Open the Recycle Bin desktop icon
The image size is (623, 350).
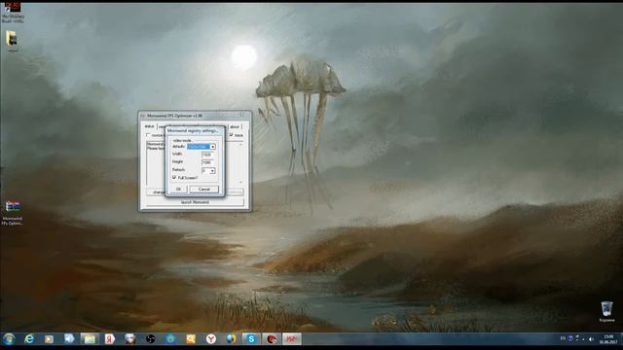[x=606, y=311]
